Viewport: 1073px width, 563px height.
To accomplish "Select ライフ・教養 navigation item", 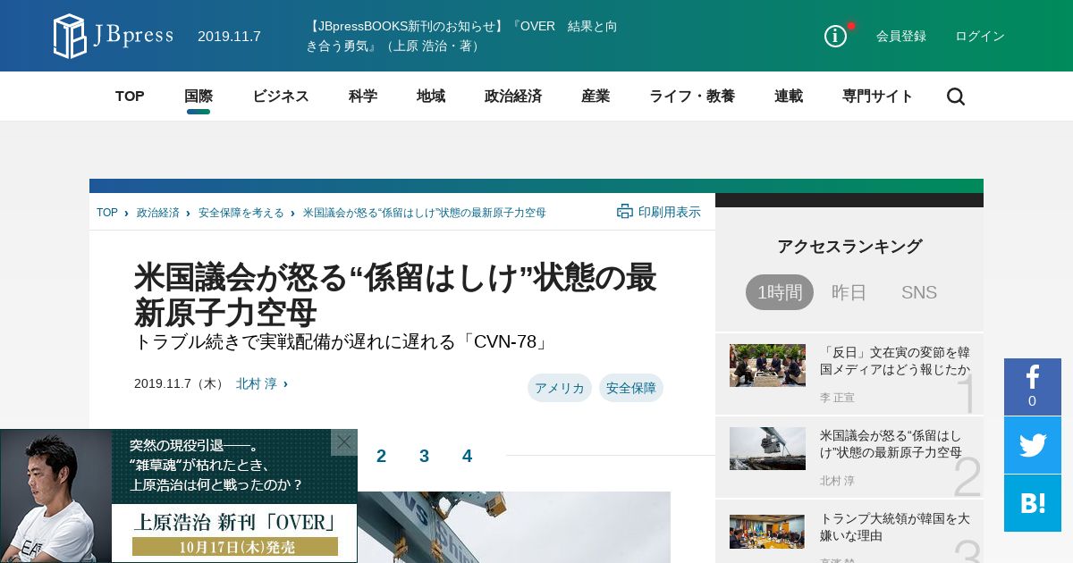I will tap(692, 97).
